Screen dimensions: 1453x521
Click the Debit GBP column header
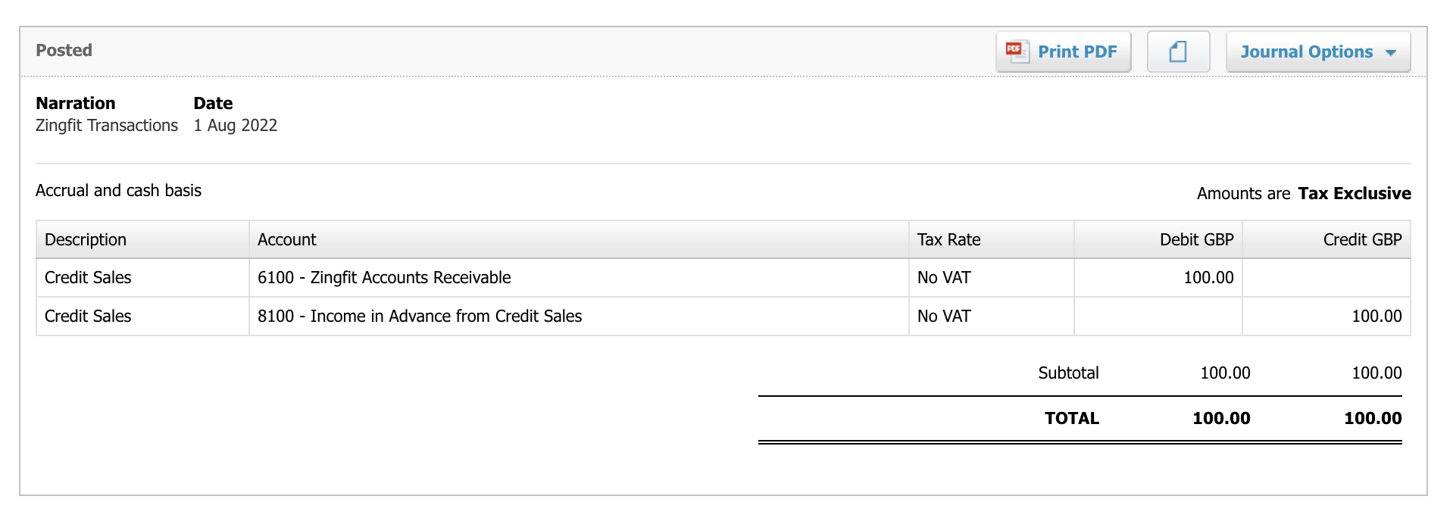tap(1196, 239)
